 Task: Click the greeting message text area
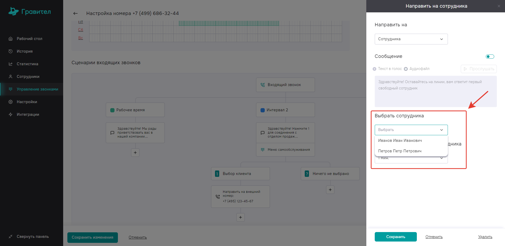[436, 91]
